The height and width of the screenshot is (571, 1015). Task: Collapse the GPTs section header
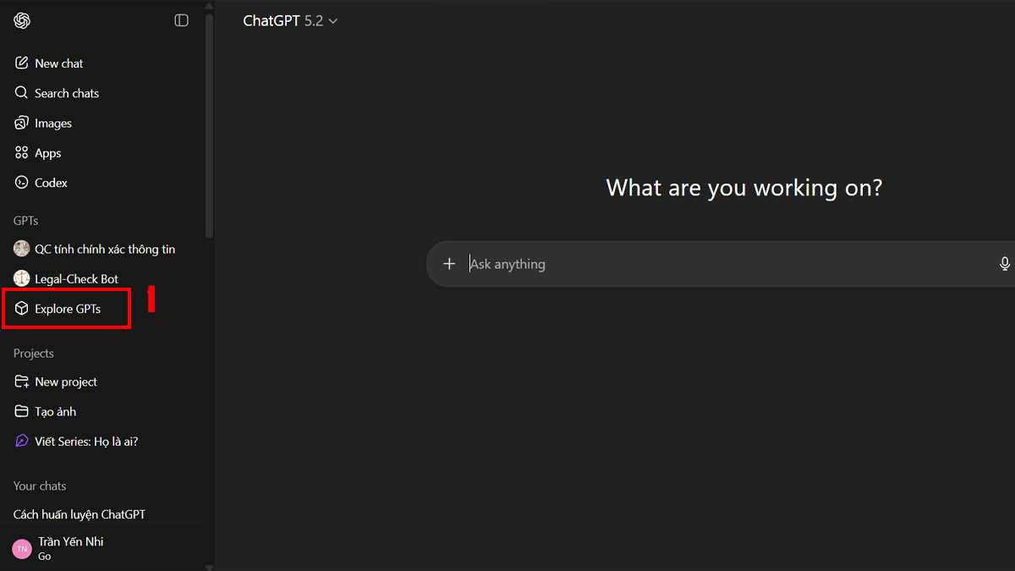[x=26, y=221]
